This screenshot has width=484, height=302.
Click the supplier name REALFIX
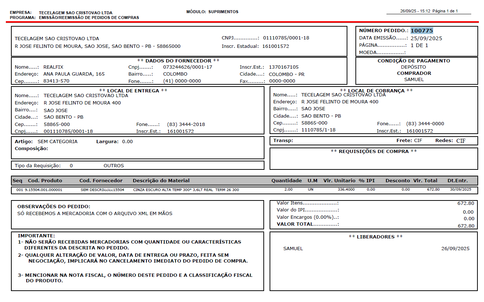pos(53,67)
